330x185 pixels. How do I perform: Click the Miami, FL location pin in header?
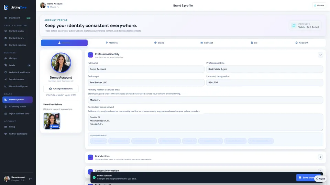click(48, 7)
